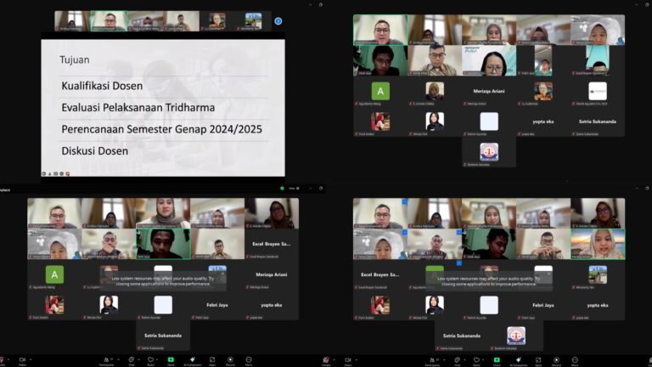Toggle Record in bottom-right Zoom window
The height and width of the screenshot is (367, 652).
[x=556, y=360]
